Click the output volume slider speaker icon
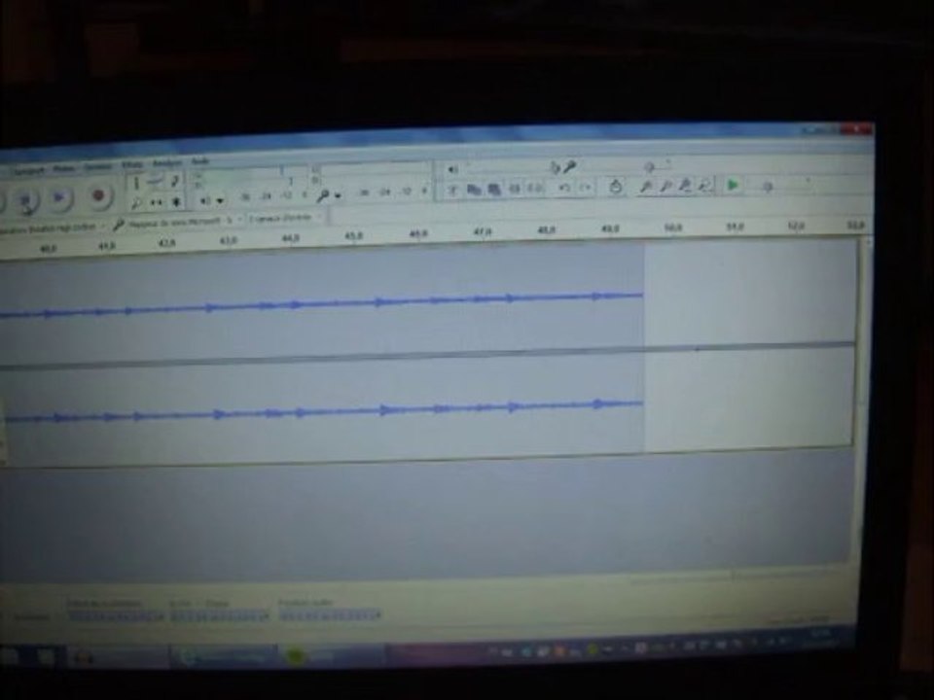Image resolution: width=934 pixels, height=700 pixels. pos(452,169)
